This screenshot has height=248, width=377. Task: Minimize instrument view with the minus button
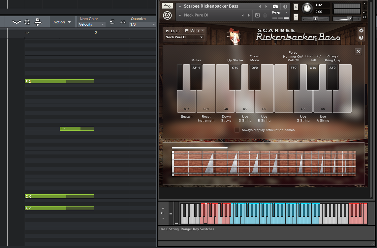(364, 8)
